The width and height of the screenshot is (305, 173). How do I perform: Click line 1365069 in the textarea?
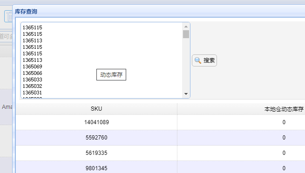coord(32,67)
